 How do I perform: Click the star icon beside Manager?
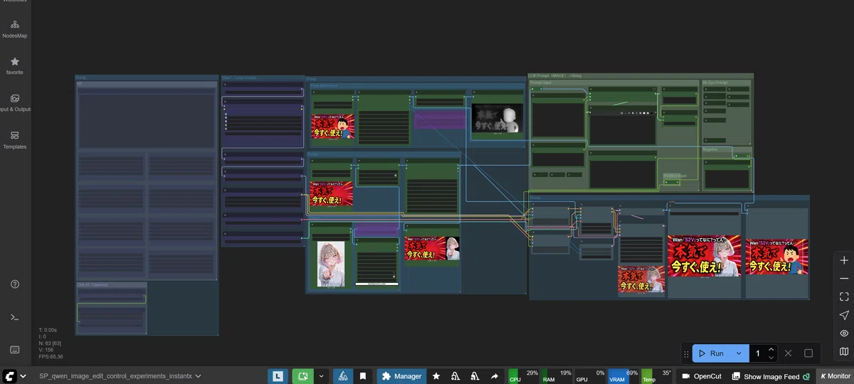(x=436, y=376)
